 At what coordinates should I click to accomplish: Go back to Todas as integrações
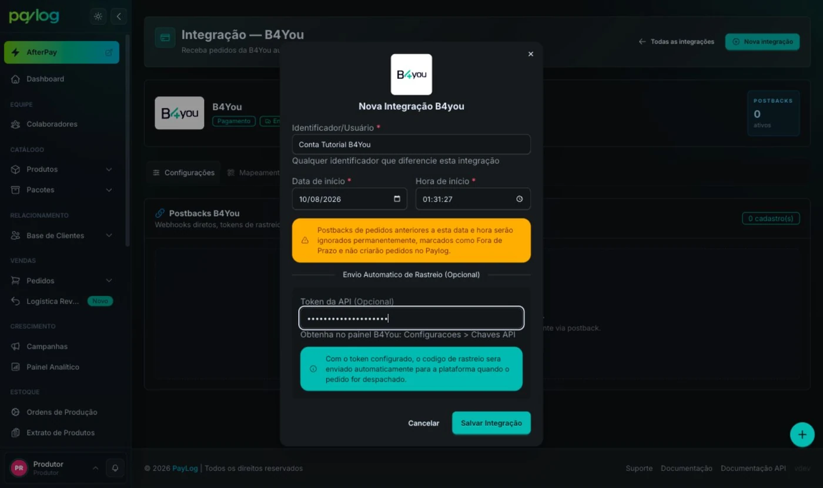pos(677,42)
